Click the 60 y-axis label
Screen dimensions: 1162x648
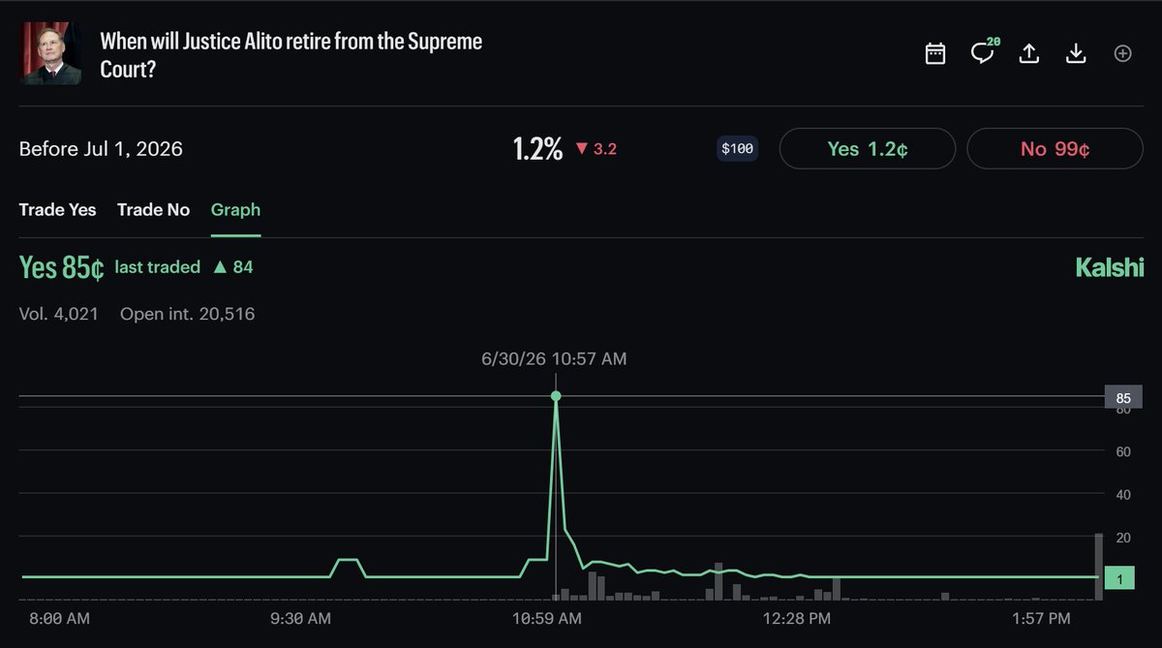pyautogui.click(x=1123, y=451)
